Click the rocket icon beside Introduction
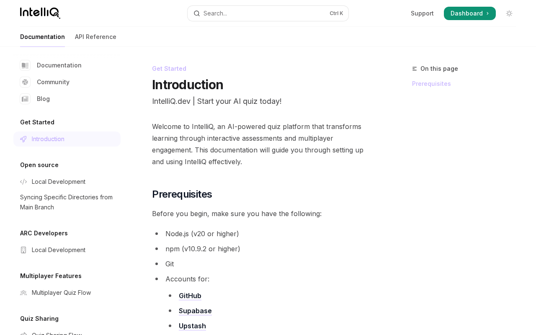 coord(23,139)
